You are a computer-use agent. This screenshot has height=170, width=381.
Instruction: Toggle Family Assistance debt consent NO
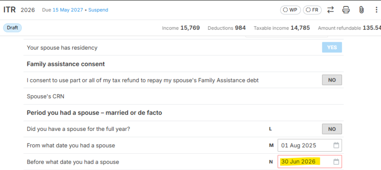pyautogui.click(x=332, y=80)
